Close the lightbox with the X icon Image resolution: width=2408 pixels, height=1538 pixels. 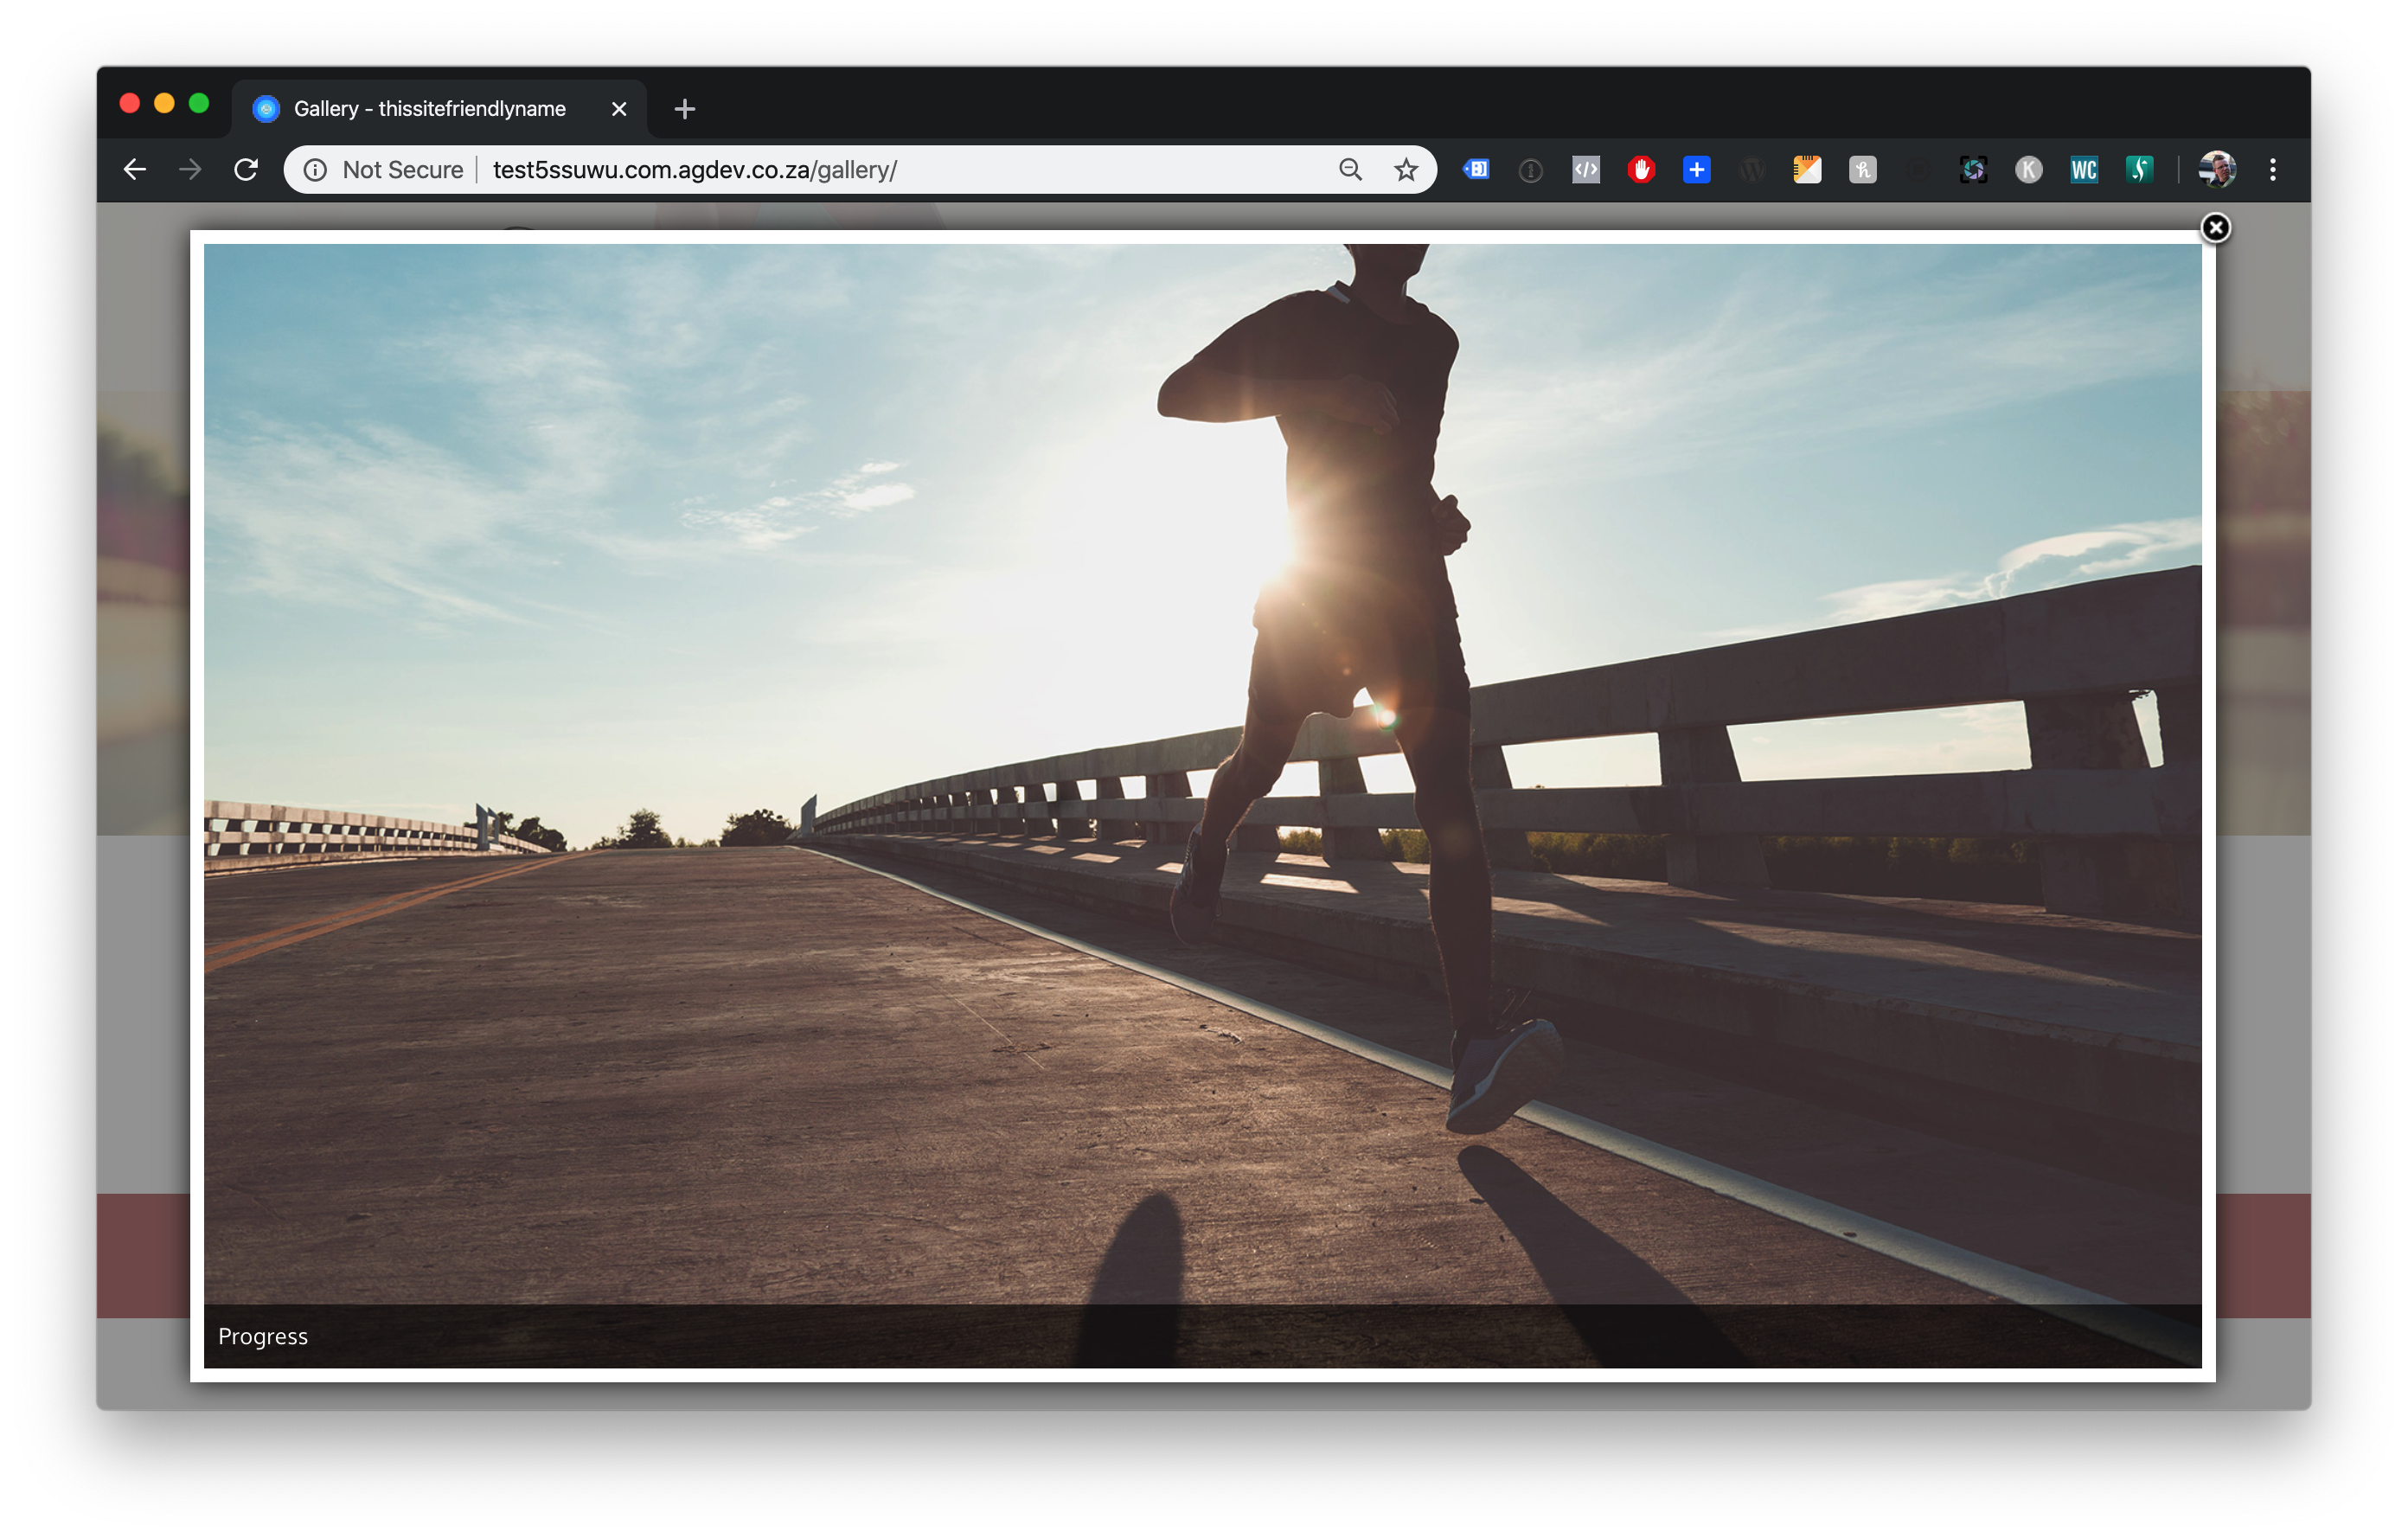(2215, 228)
